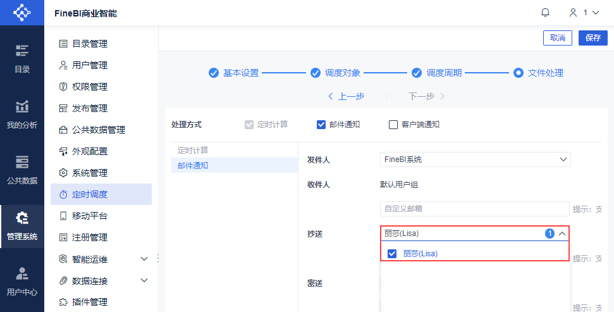Screen dimensions: 614x312
Task: Select 管理系统 in the sidebar
Action: [22, 227]
